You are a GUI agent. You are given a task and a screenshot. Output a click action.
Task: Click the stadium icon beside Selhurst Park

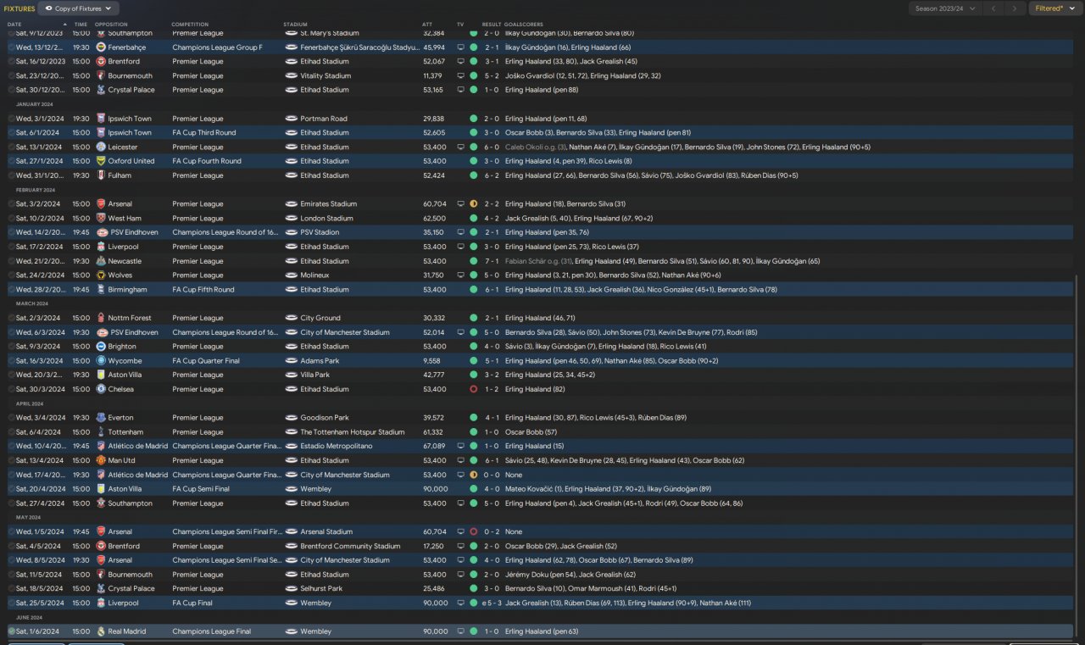(291, 588)
